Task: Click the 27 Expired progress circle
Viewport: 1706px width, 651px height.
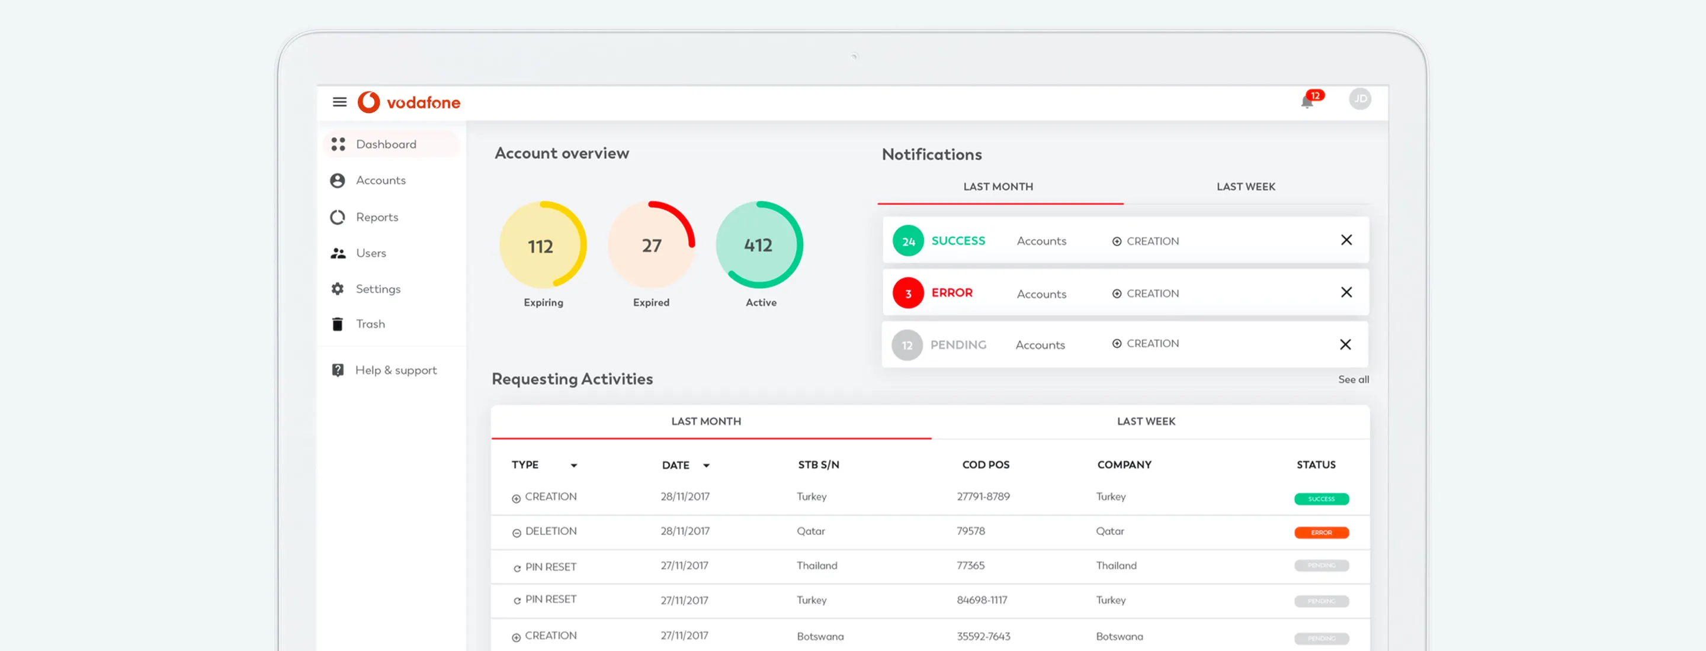Action: (x=651, y=245)
